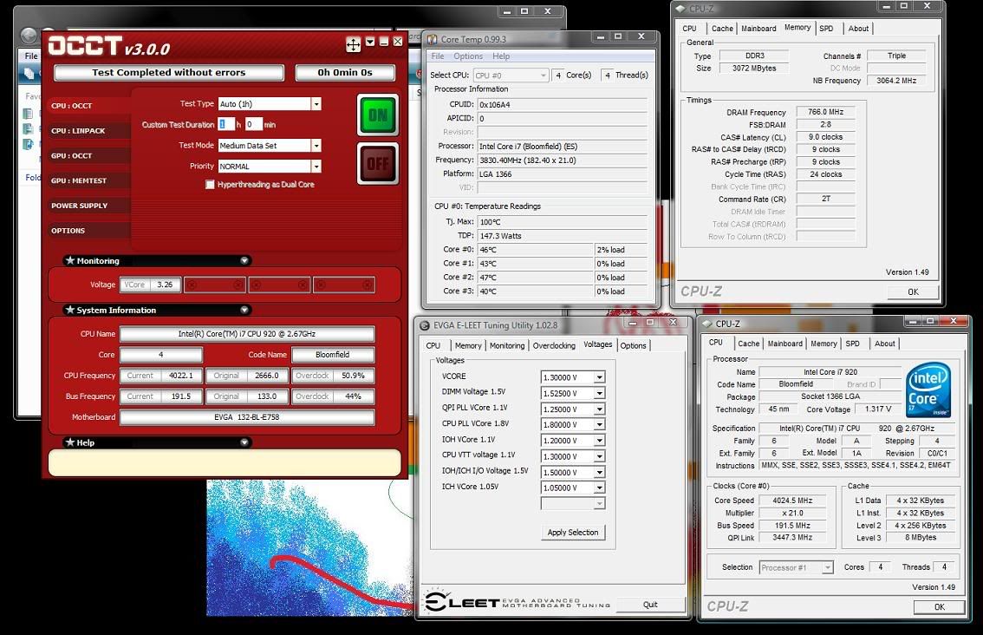Open the Options tab in E-LEET
Viewport: 983px width, 635px height.
click(633, 346)
